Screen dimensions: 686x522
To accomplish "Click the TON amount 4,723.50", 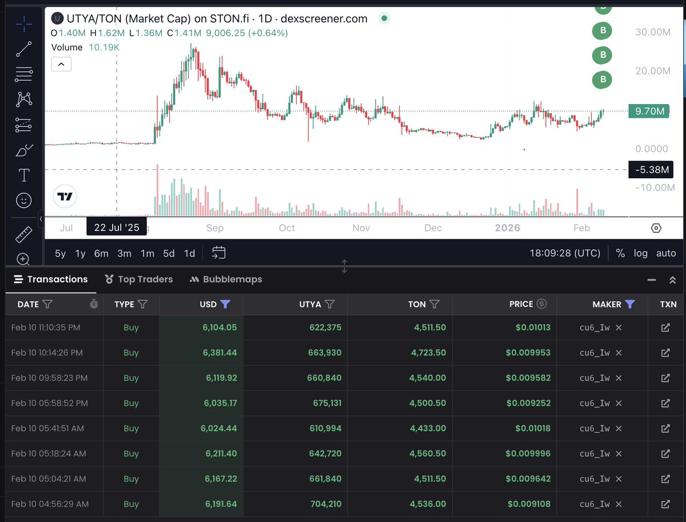I will coord(428,353).
